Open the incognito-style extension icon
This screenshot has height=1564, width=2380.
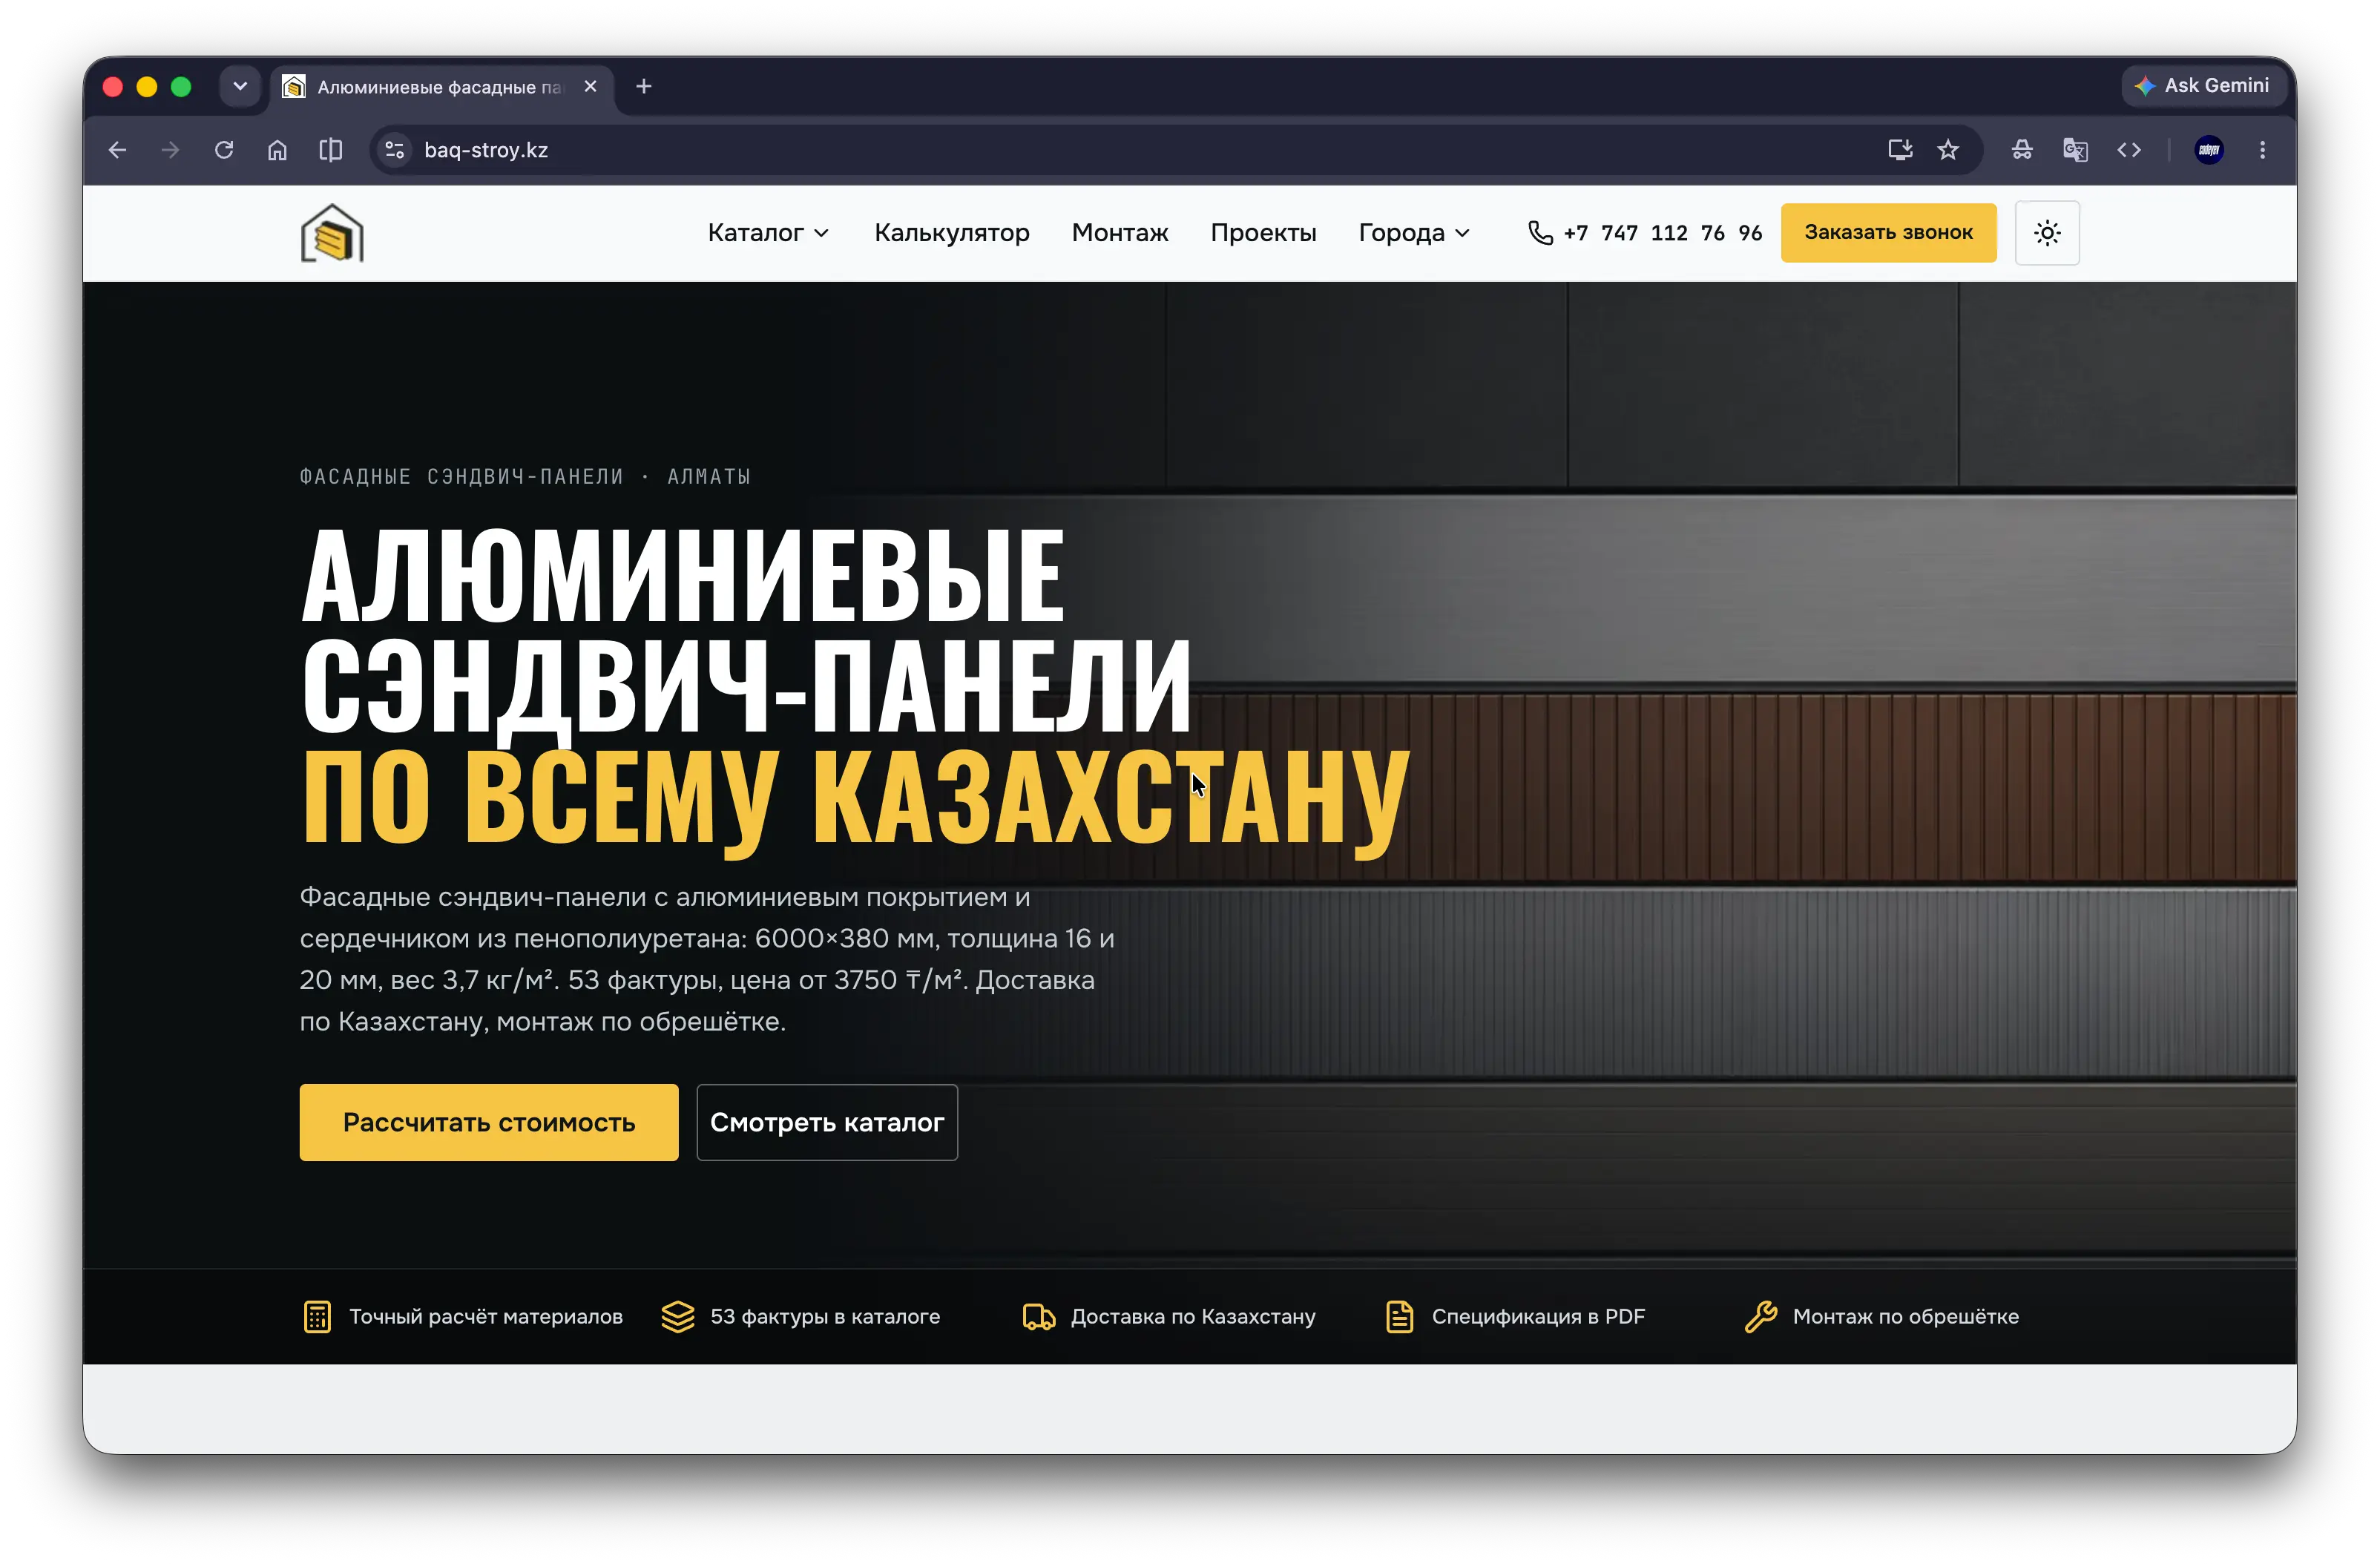2022,150
